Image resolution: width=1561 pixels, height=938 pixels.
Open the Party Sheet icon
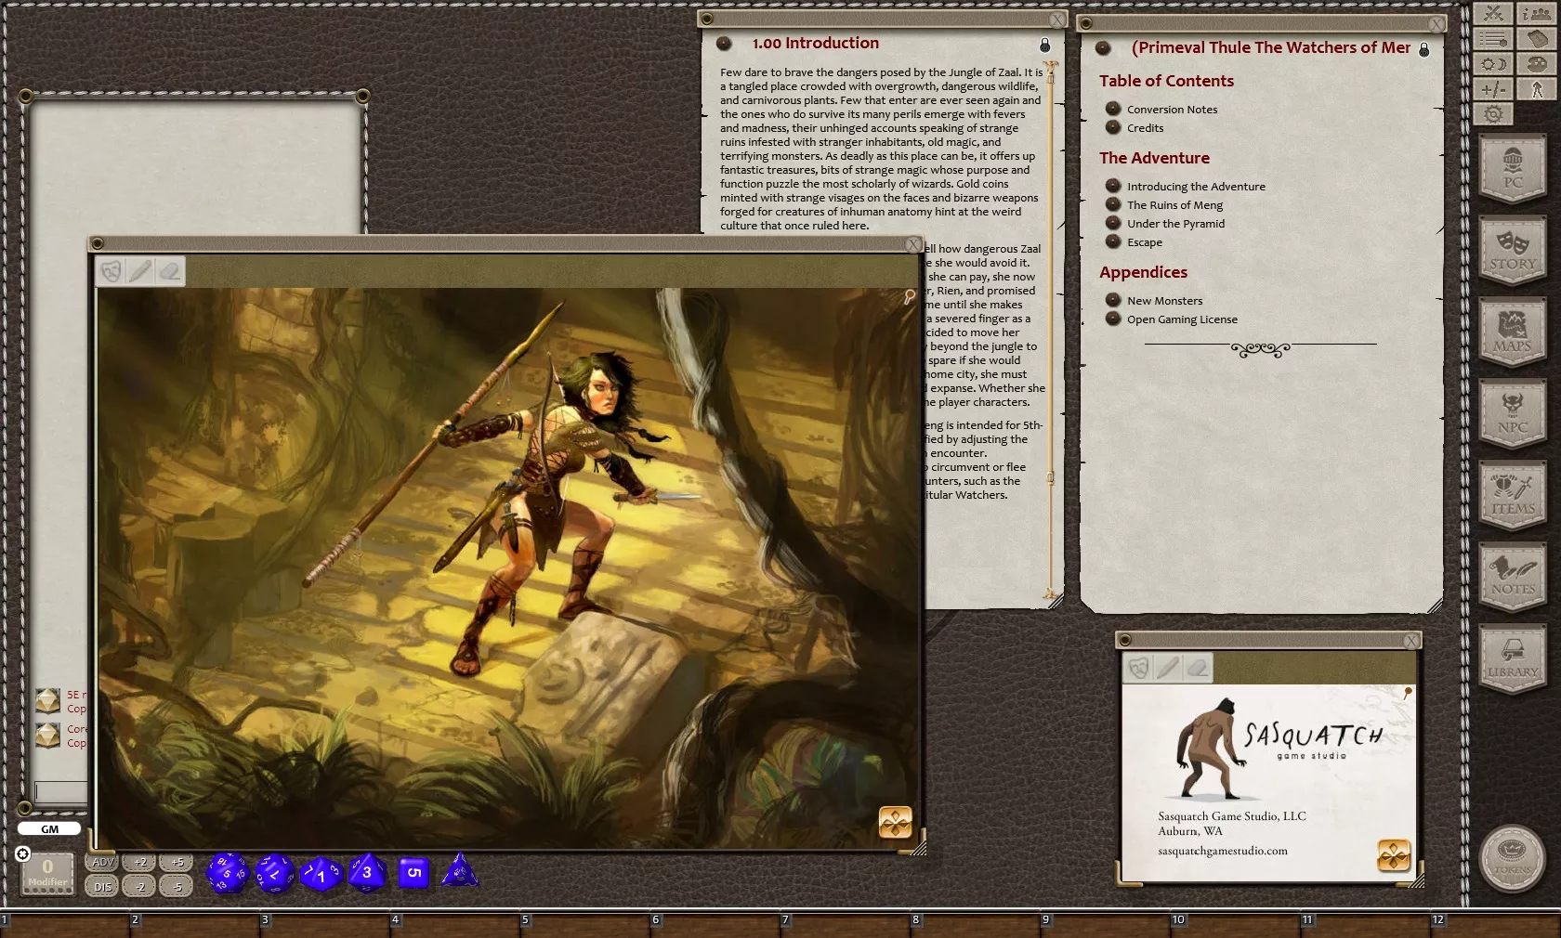(x=1537, y=13)
